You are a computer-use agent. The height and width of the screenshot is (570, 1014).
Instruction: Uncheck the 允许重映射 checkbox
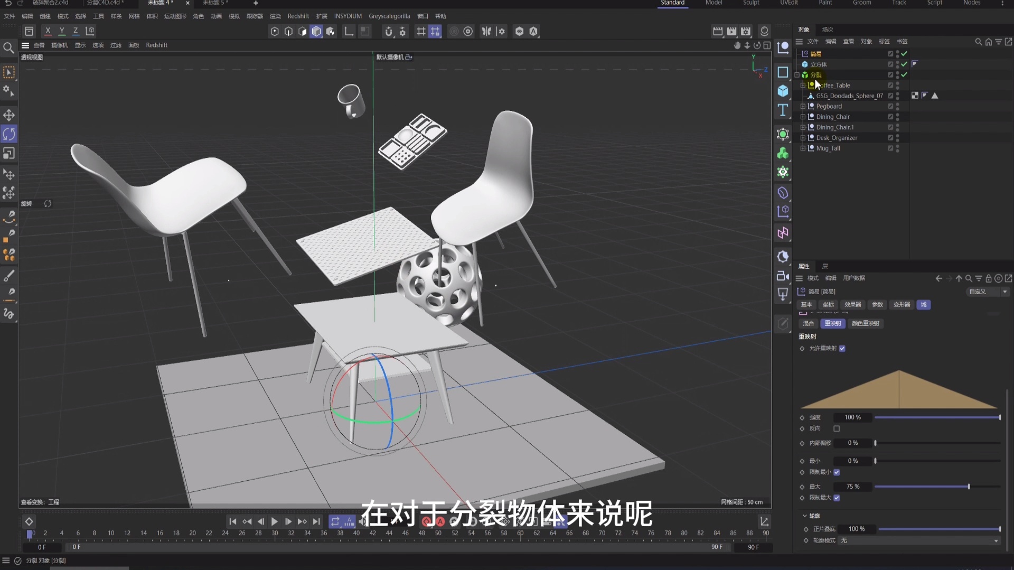(843, 348)
